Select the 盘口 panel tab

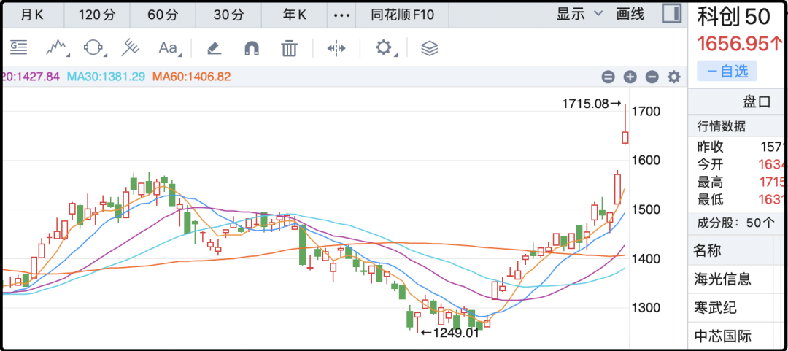pos(757,102)
